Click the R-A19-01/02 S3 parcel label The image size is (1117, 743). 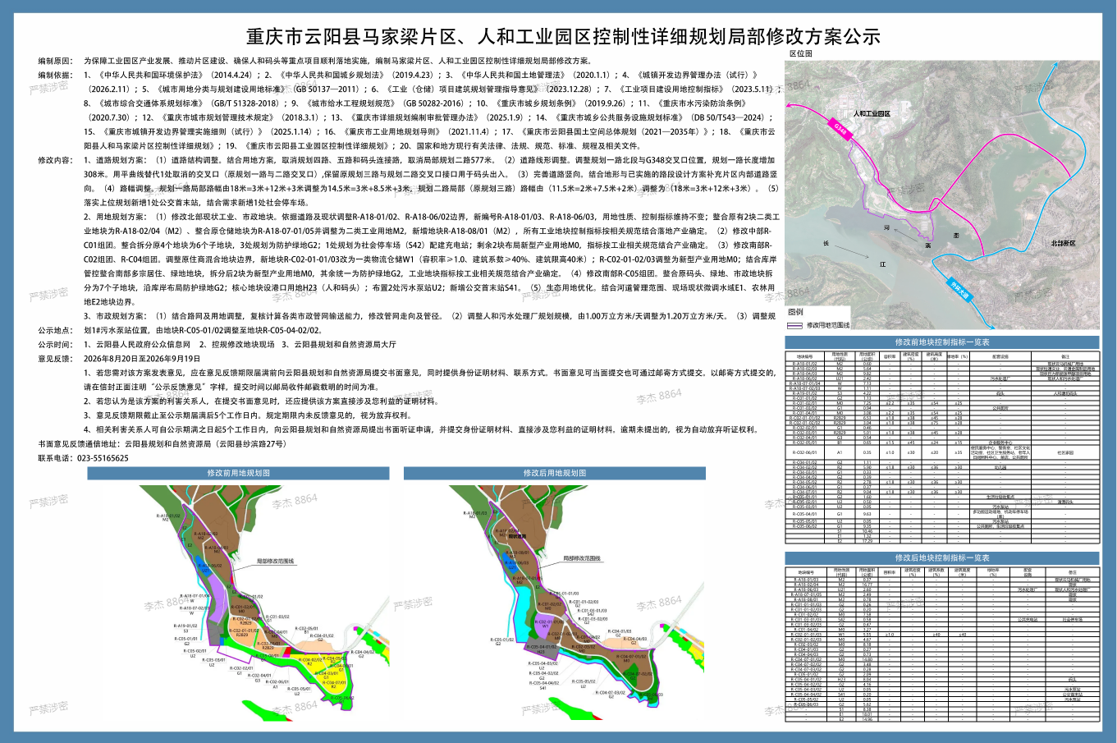185,627
